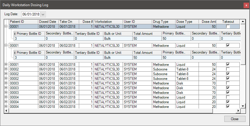
Task: Expand patient 00002 row taking on 06/02/2018
Action: tap(6, 74)
